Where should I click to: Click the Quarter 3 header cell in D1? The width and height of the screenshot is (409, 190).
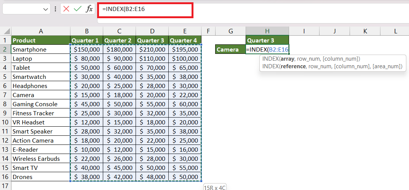152,40
